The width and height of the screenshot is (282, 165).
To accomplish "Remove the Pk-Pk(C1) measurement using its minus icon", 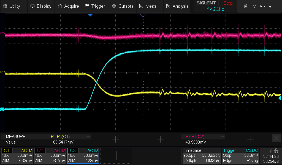I will [x=88, y=136].
